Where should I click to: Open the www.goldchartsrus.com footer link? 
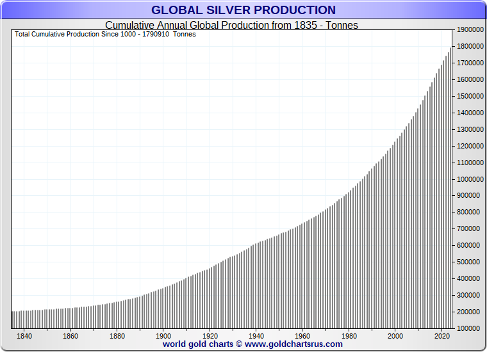293,344
